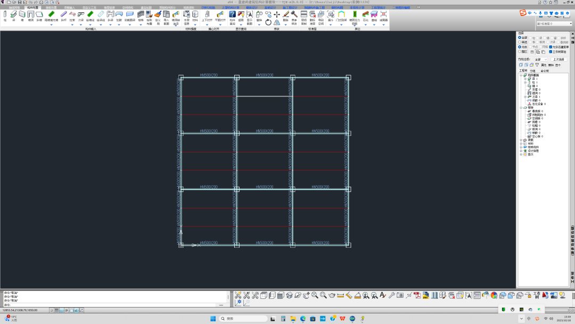Click the 平面对齐 plan alignment tool

220,16
